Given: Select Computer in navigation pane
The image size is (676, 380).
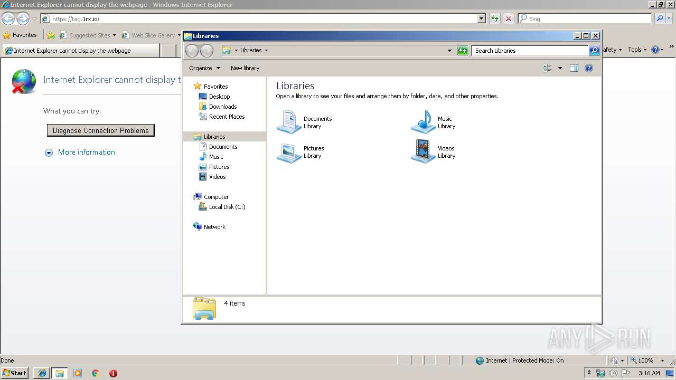Looking at the screenshot, I should click(216, 197).
